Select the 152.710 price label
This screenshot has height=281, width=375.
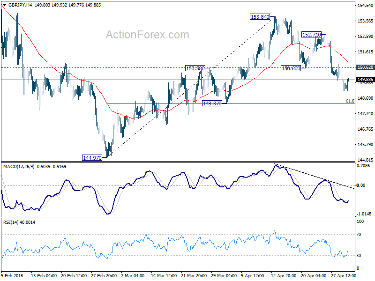coord(311,35)
